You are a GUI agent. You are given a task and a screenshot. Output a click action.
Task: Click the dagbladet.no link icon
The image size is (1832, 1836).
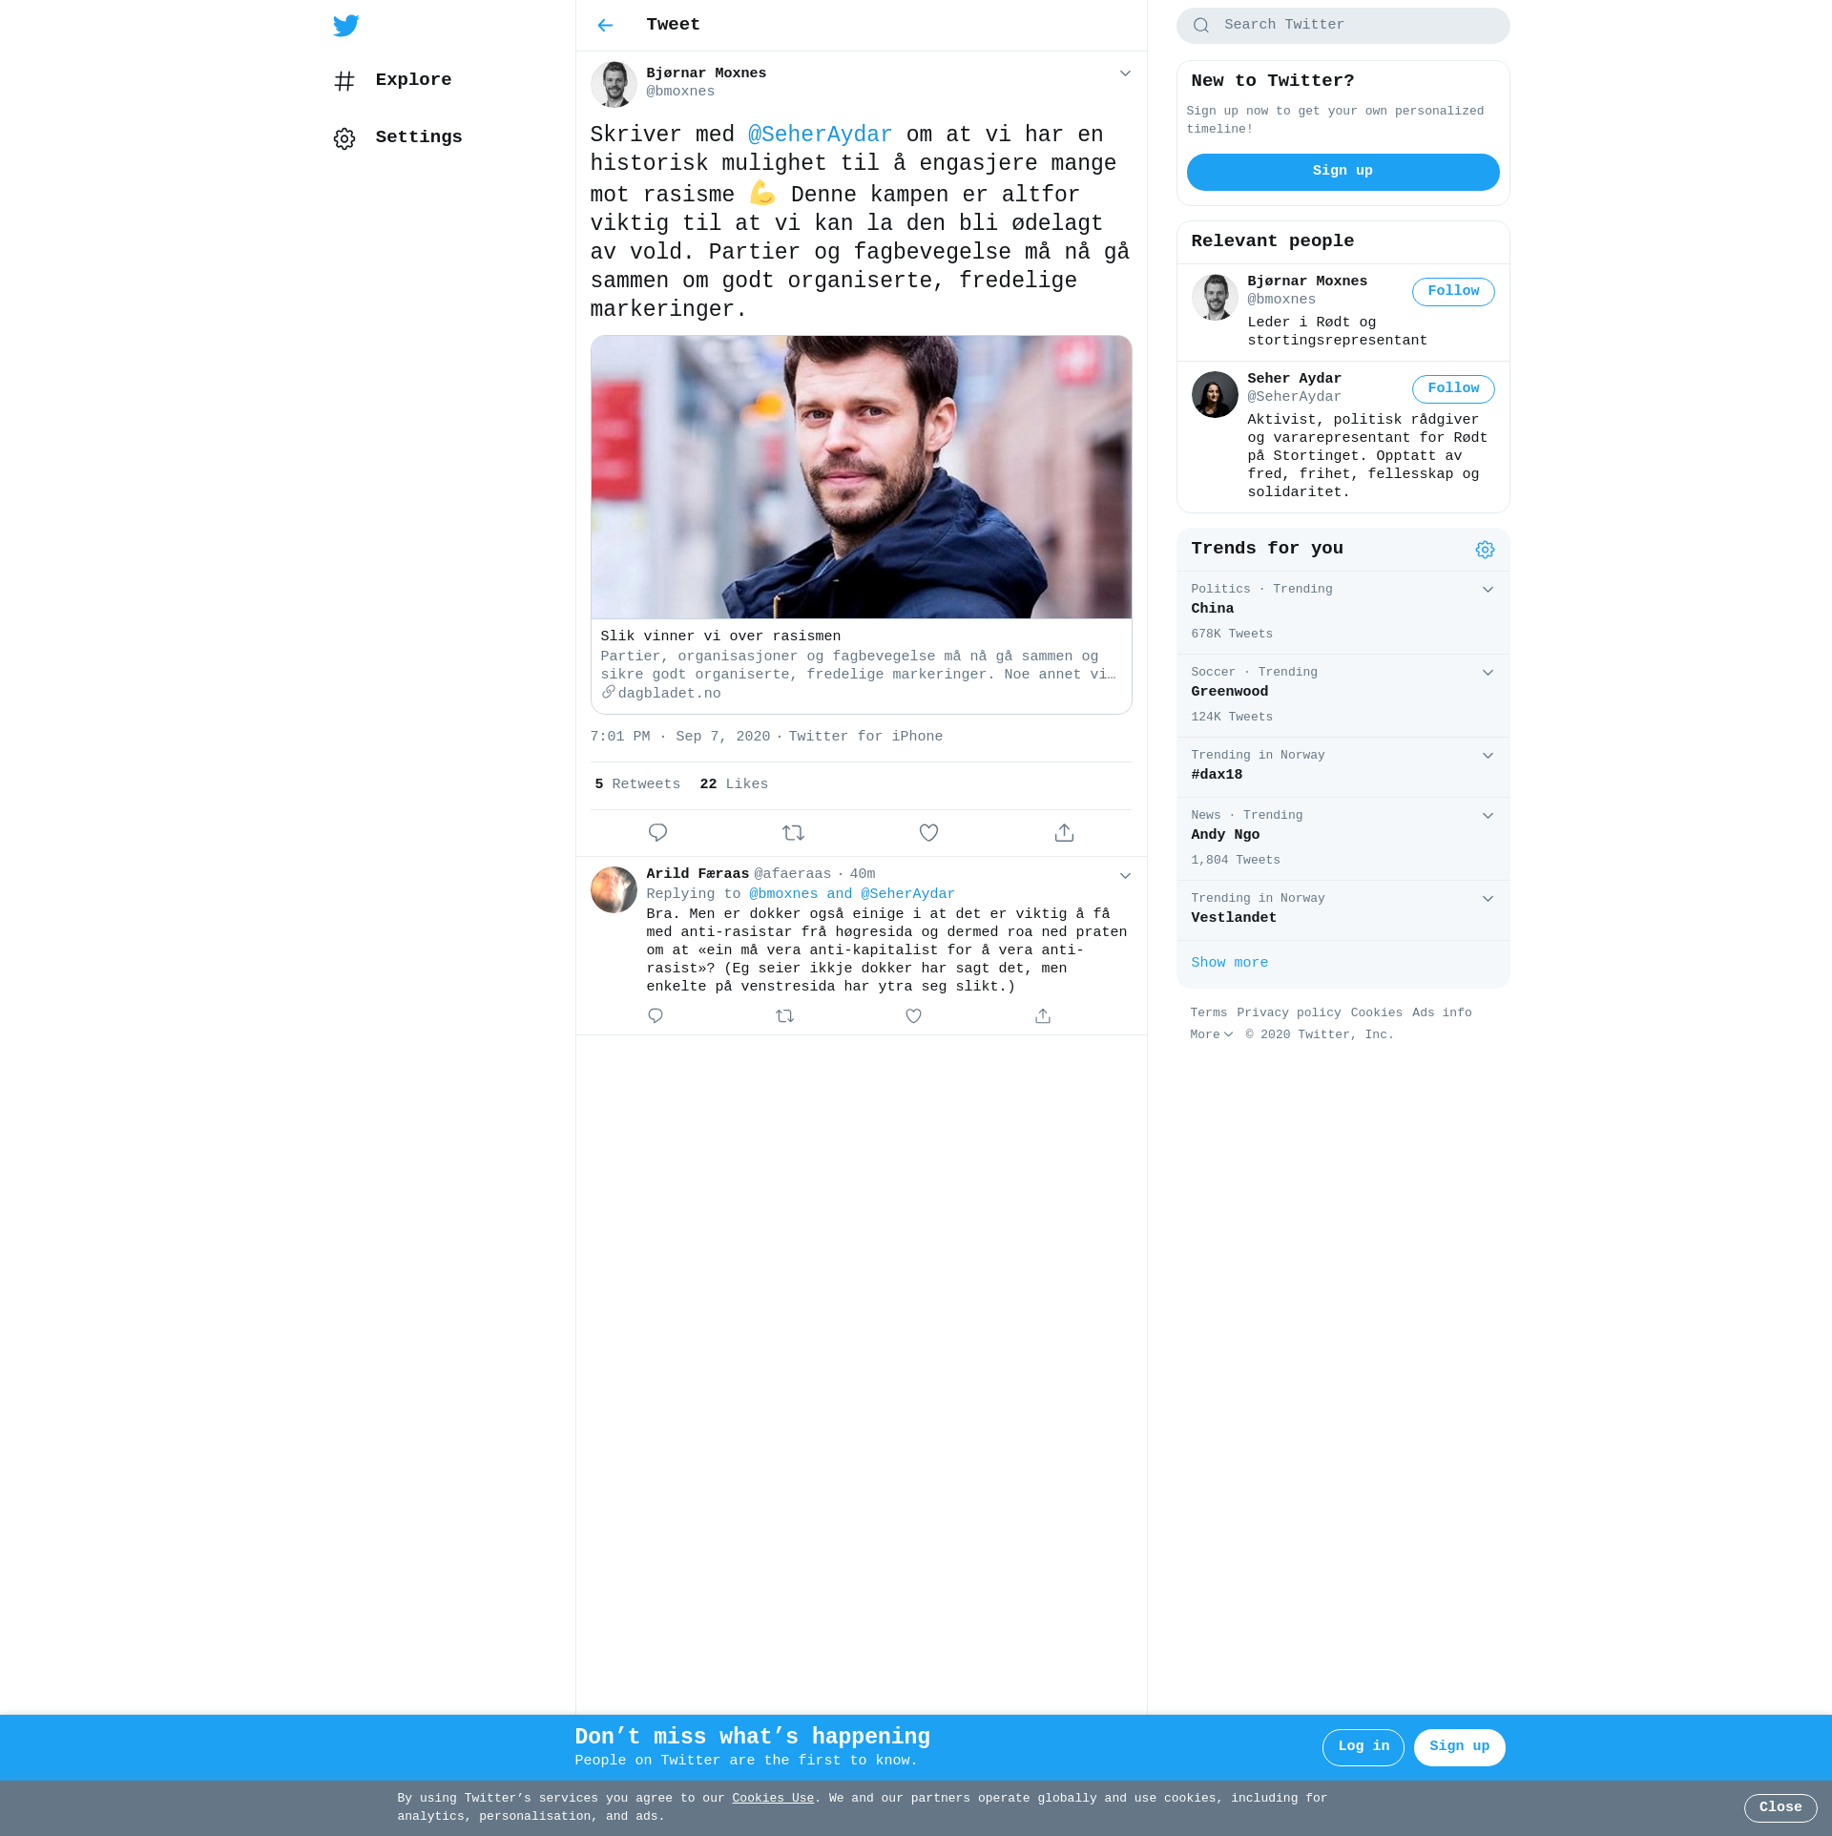[x=608, y=693]
